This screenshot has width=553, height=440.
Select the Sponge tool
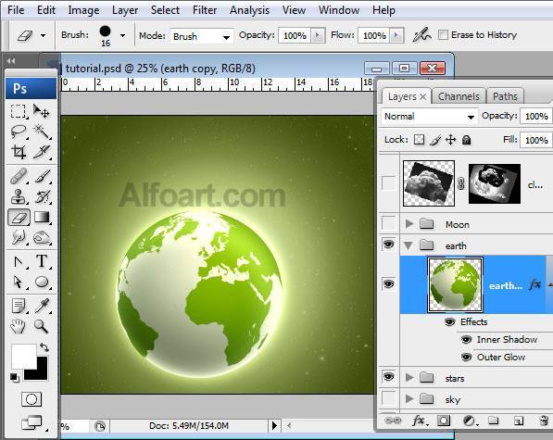(42, 238)
